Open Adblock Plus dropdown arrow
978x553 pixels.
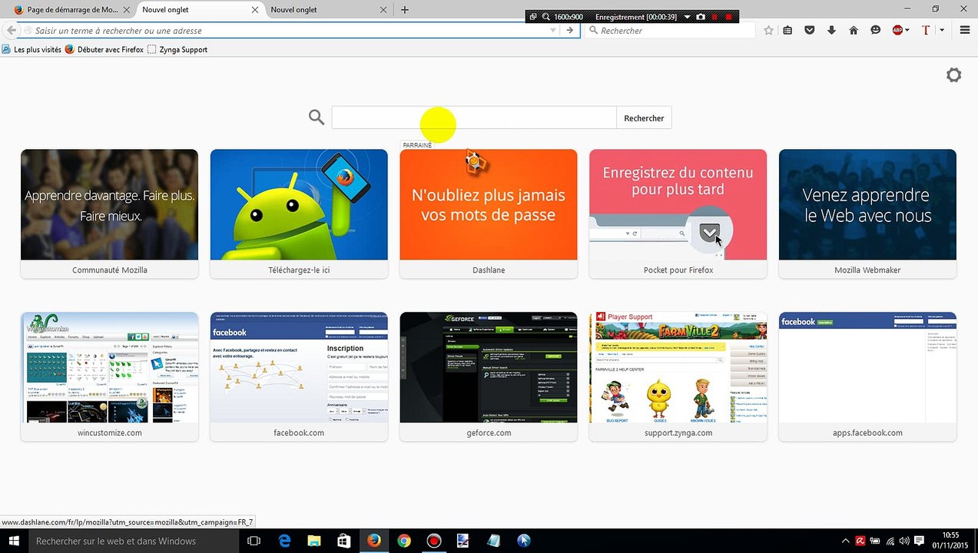tap(907, 31)
